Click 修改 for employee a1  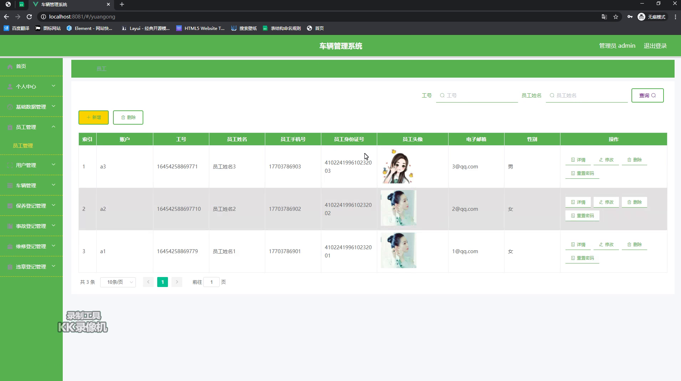coord(606,245)
